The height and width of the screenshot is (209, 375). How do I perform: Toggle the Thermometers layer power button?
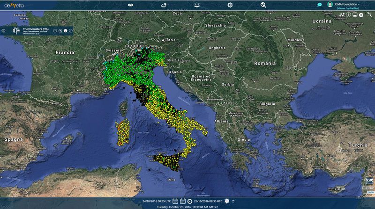pyautogui.click(x=55, y=31)
